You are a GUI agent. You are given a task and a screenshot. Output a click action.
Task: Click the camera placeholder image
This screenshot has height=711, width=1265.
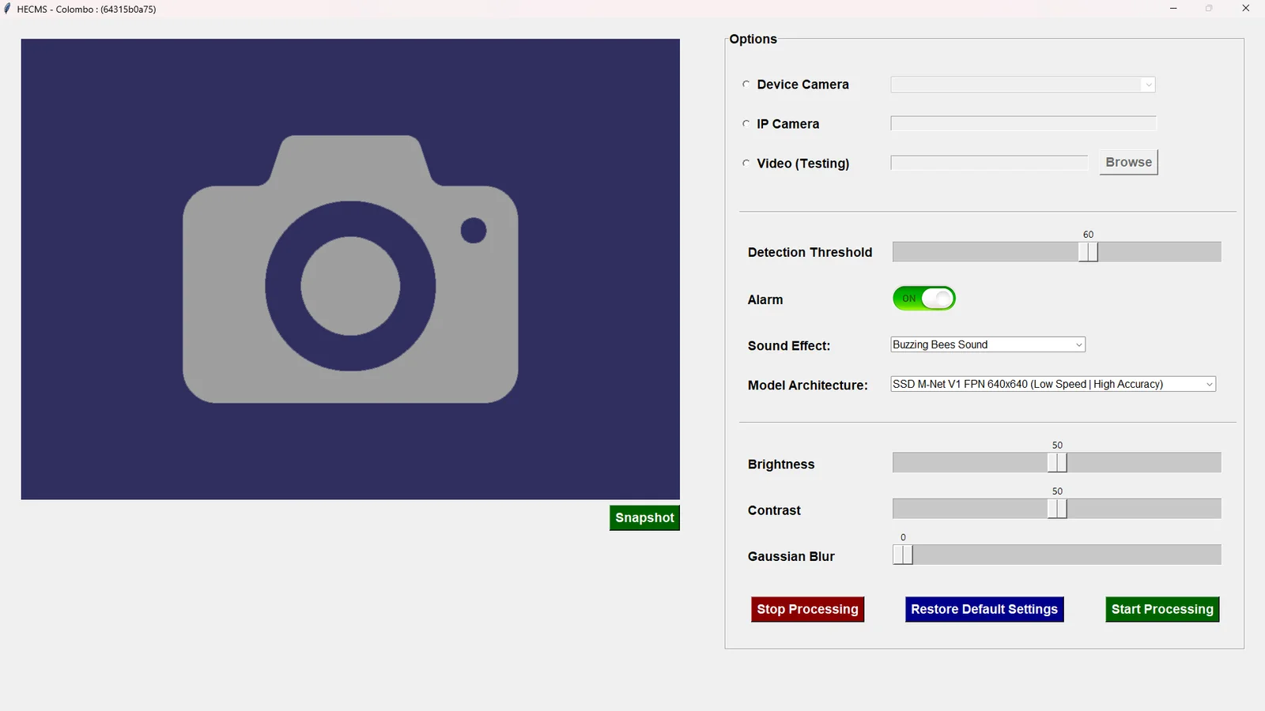click(350, 269)
